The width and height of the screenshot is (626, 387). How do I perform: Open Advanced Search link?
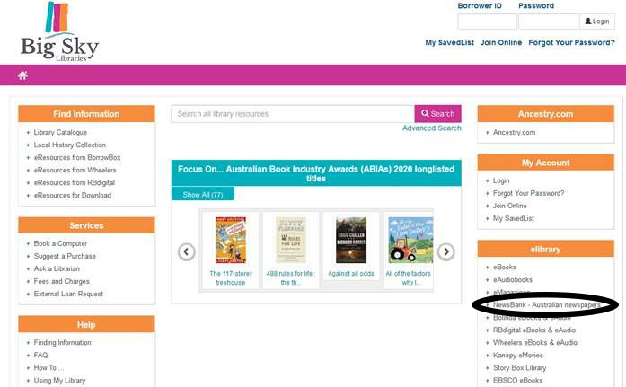(x=432, y=128)
